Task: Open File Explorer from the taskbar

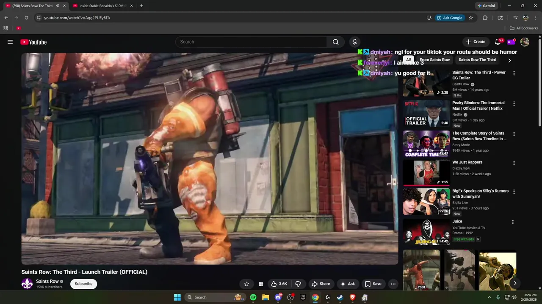Action: coord(265,297)
